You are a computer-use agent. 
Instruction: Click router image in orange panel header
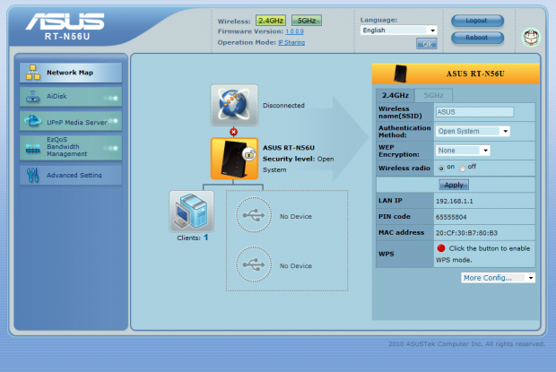(x=400, y=74)
